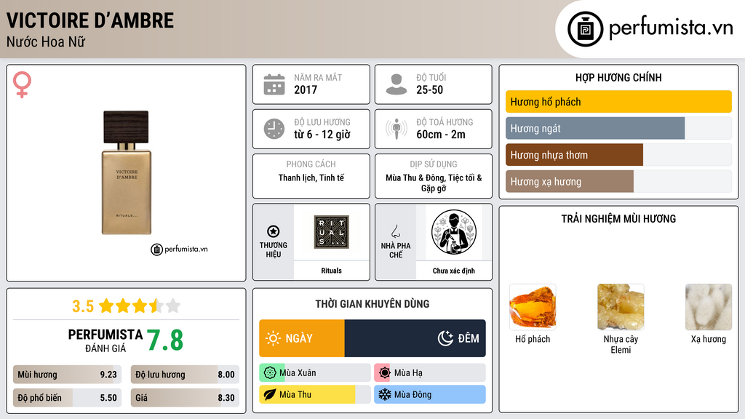
Task: Click the snowflake icon beside Mùa Đông
Action: pyautogui.click(x=384, y=394)
